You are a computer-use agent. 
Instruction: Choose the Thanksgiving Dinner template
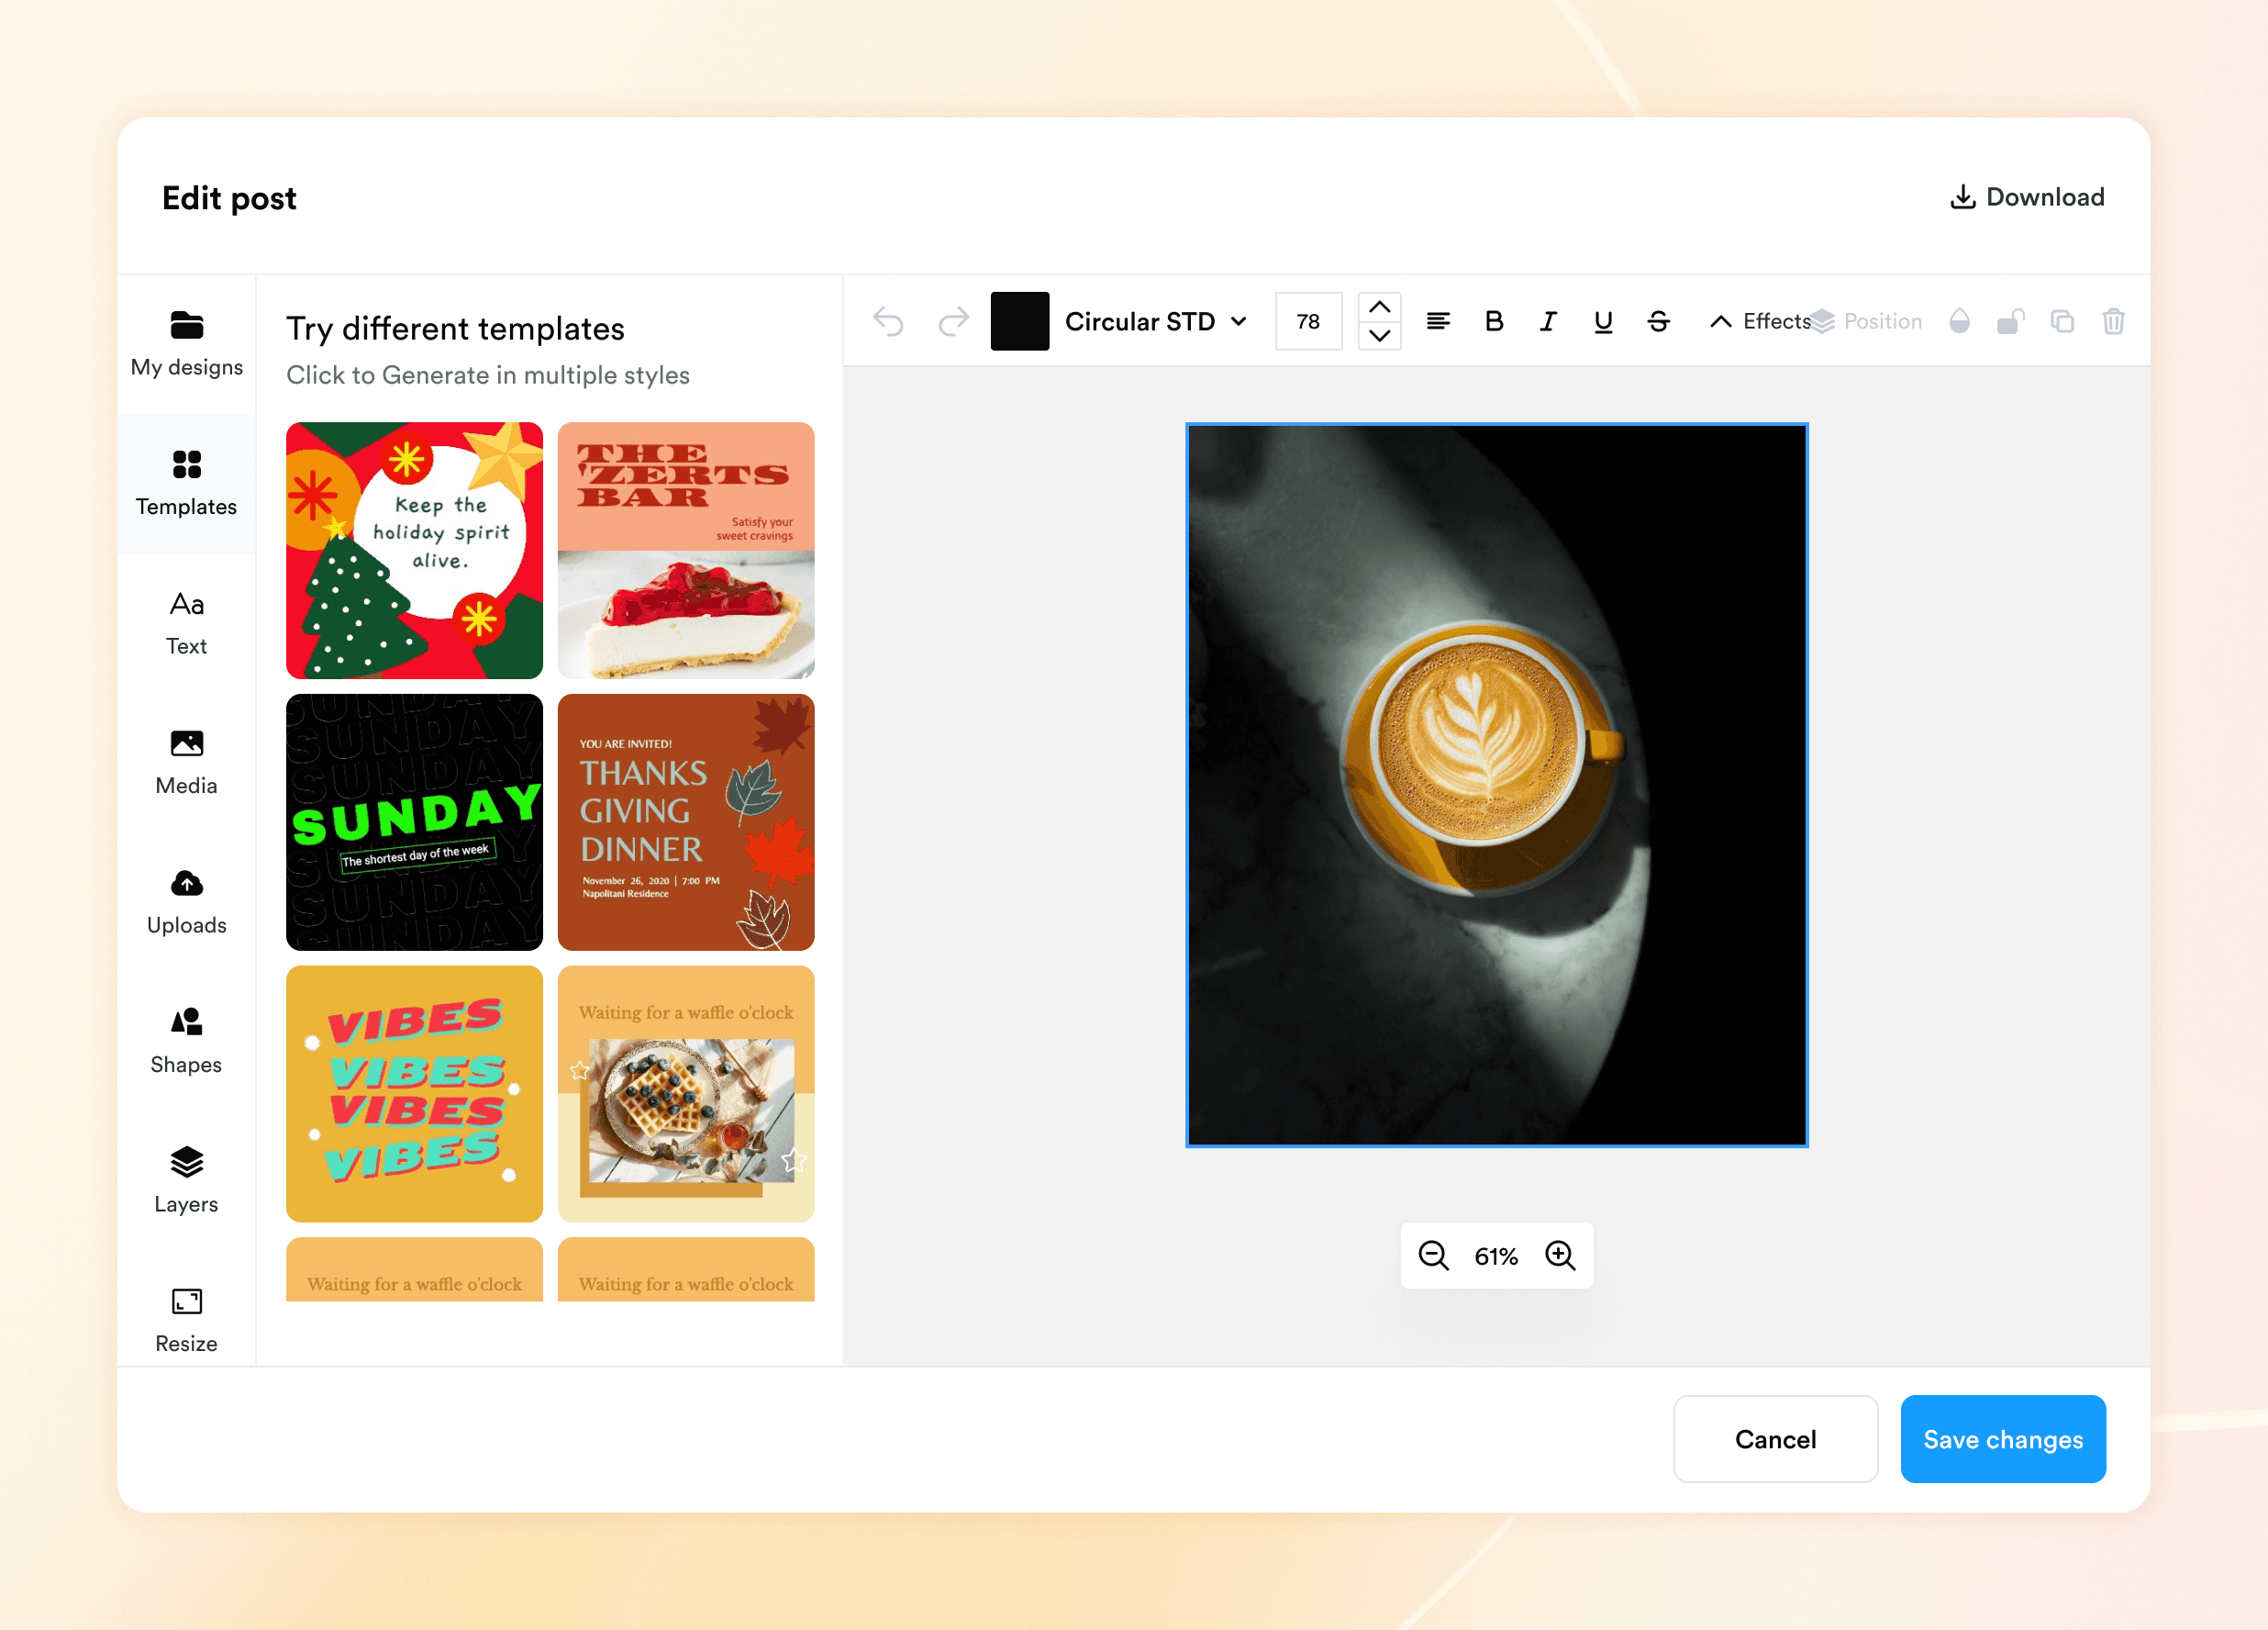point(686,821)
